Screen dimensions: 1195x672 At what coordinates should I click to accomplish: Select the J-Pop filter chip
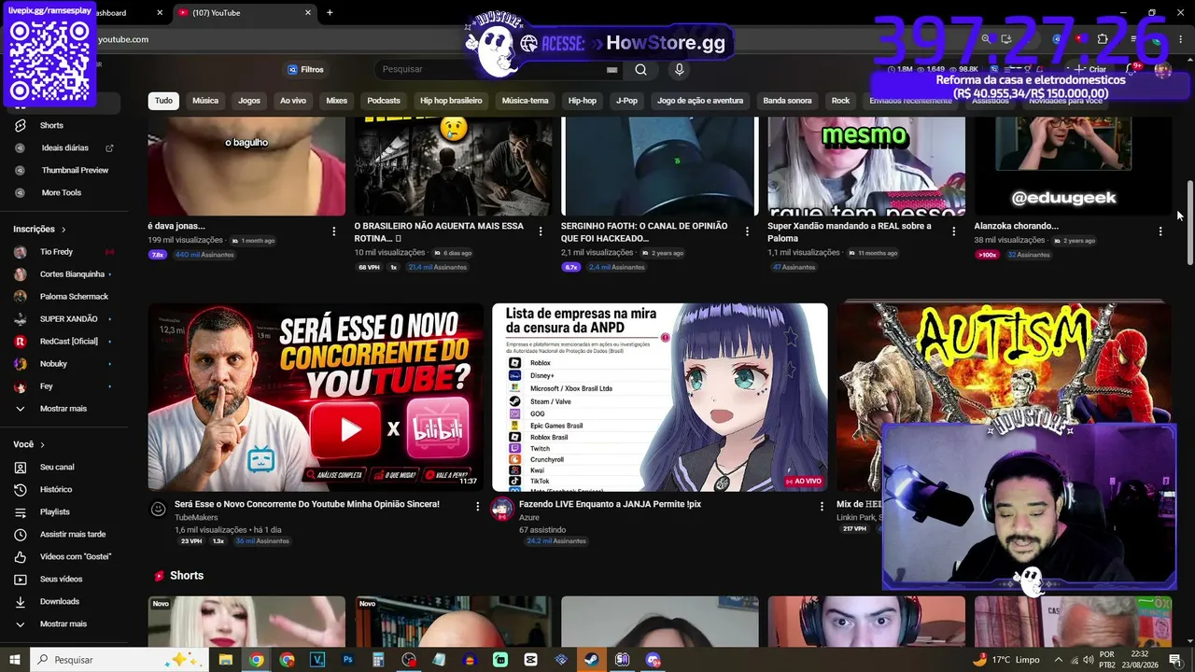point(626,101)
